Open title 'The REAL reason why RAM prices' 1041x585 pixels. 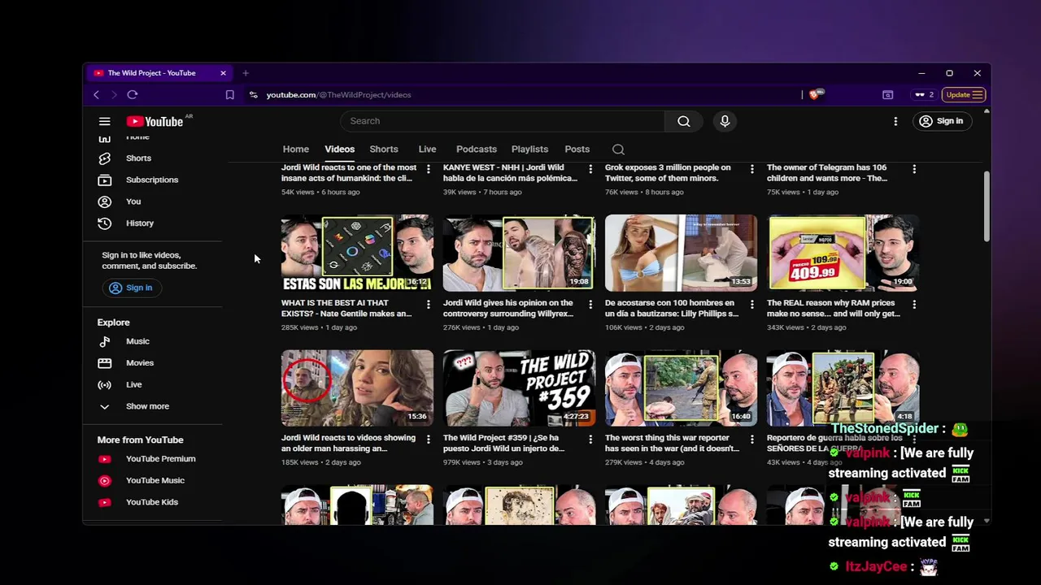pos(834,308)
